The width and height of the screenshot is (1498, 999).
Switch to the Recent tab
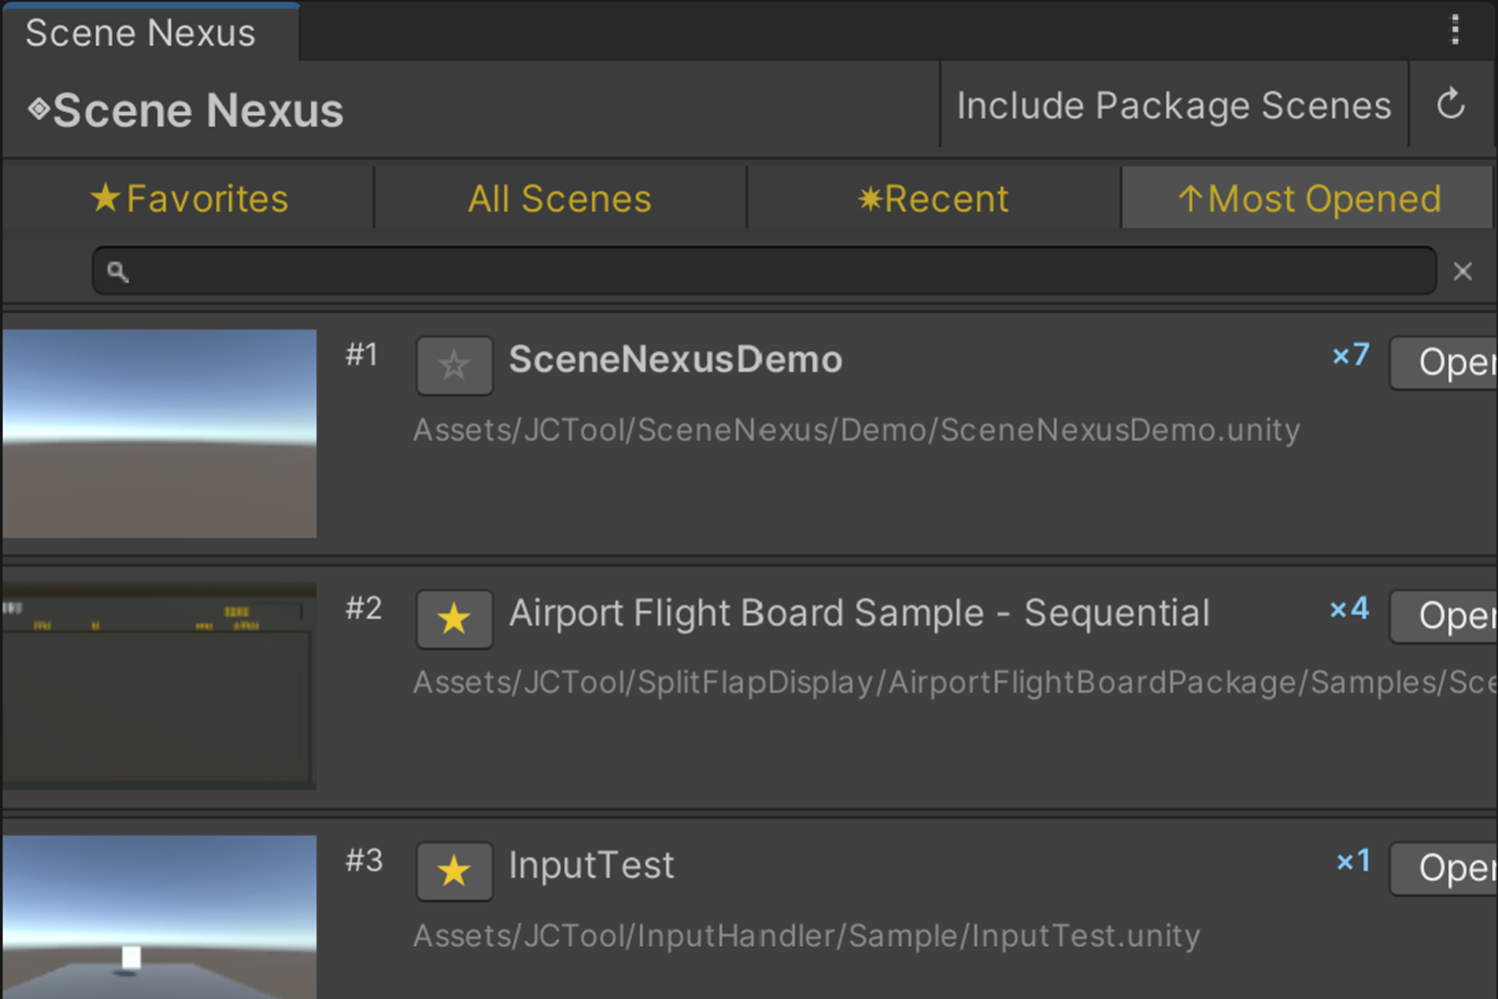pos(933,198)
